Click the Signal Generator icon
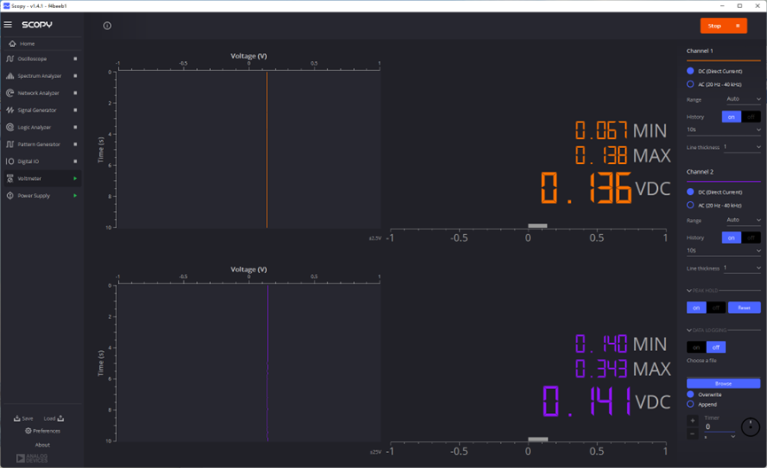This screenshot has height=468, width=767. point(10,110)
